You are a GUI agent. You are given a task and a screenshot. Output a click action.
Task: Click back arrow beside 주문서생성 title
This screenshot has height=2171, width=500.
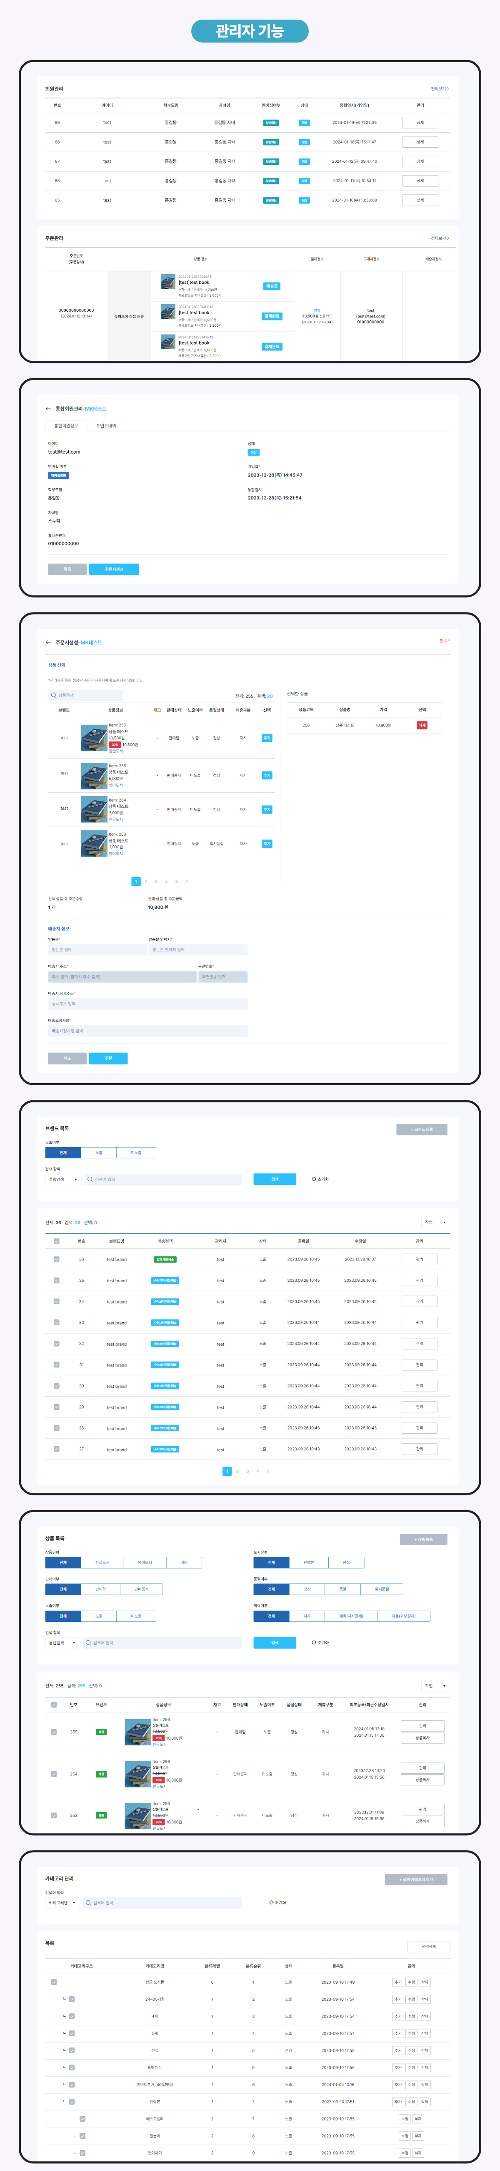[x=48, y=642]
